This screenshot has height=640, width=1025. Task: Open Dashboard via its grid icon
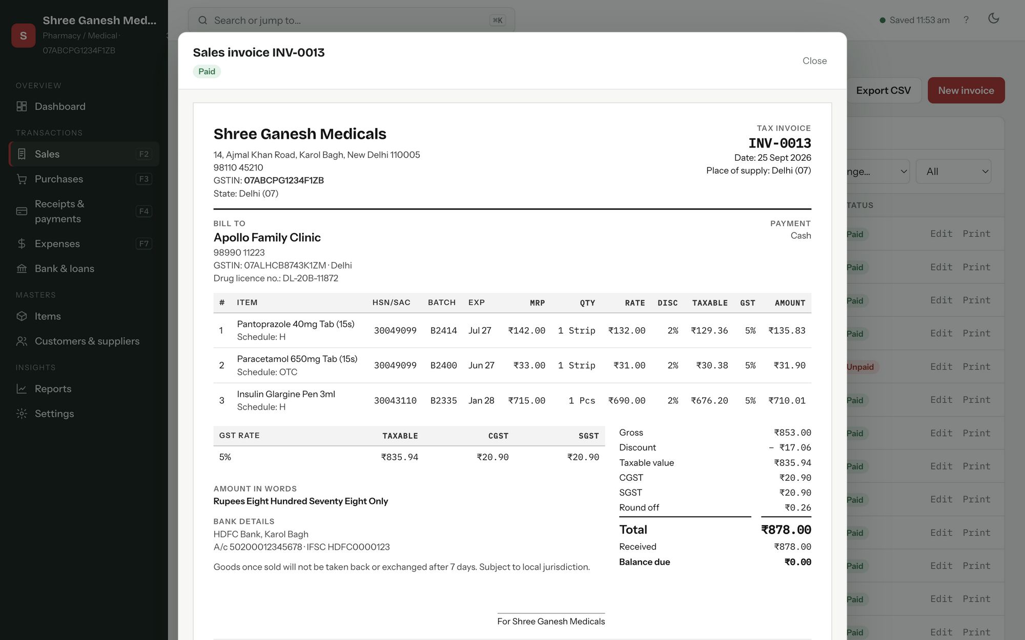pyautogui.click(x=22, y=106)
